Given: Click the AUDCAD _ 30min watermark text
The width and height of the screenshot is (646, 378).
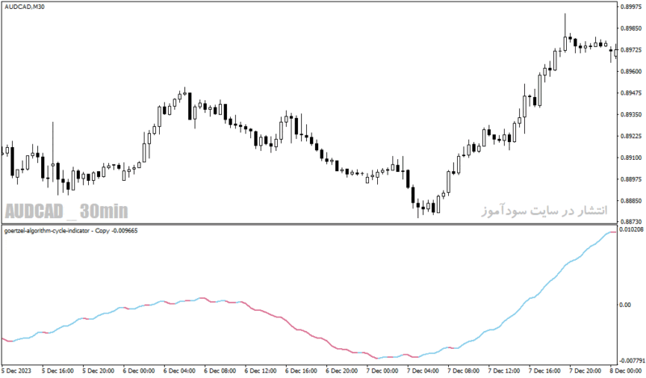Looking at the screenshot, I should click(x=66, y=211).
